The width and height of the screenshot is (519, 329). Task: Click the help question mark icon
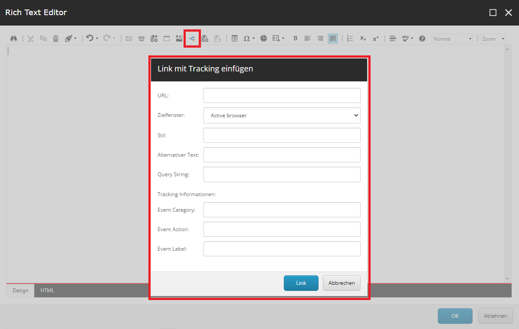pos(422,39)
